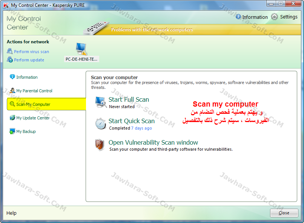Open the Settings link text
Screen dimensions: 304x223
click(x=289, y=17)
